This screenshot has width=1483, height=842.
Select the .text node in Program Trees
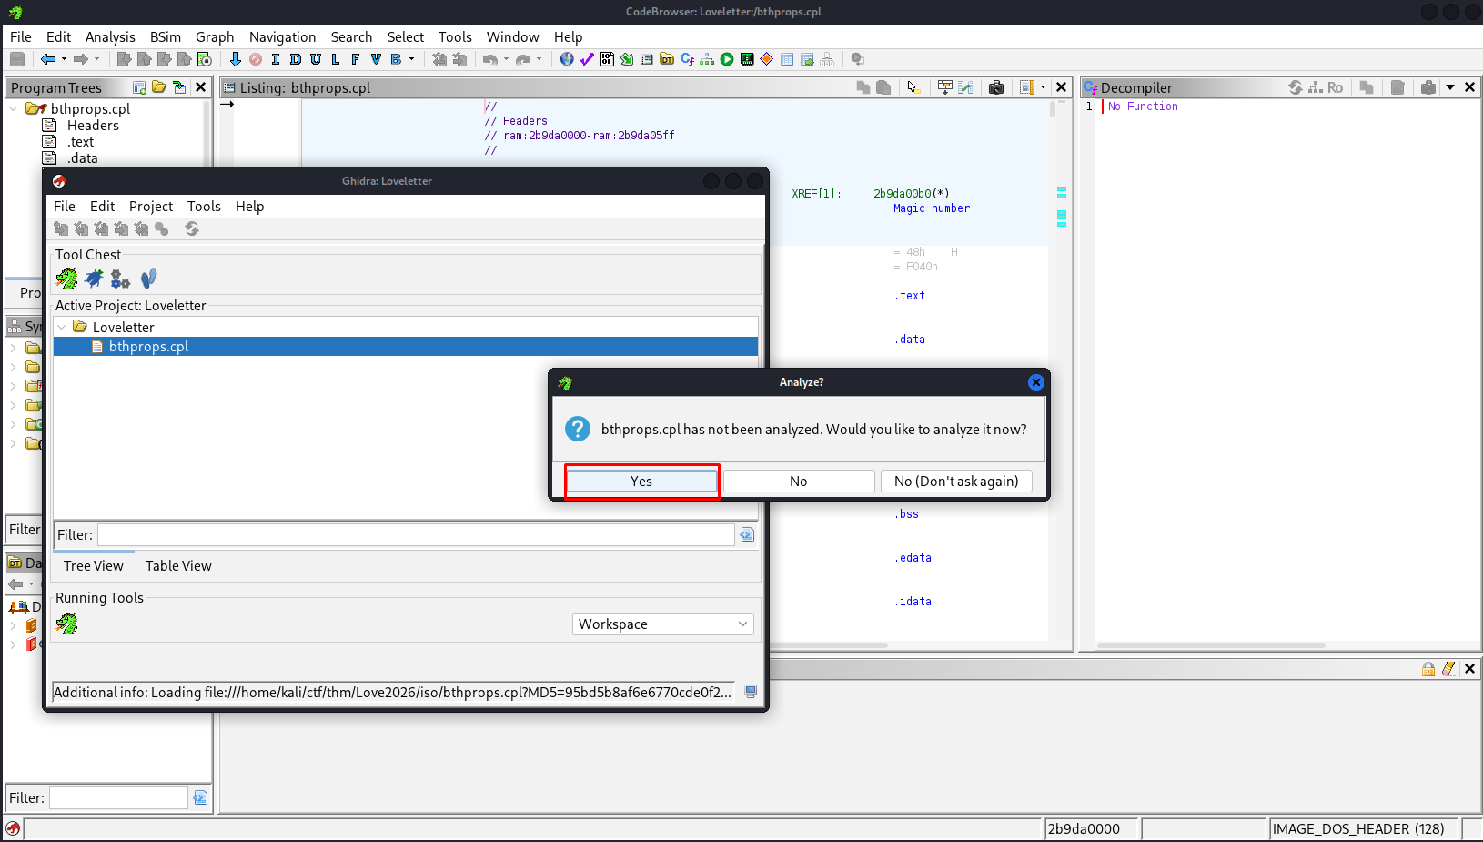80,142
